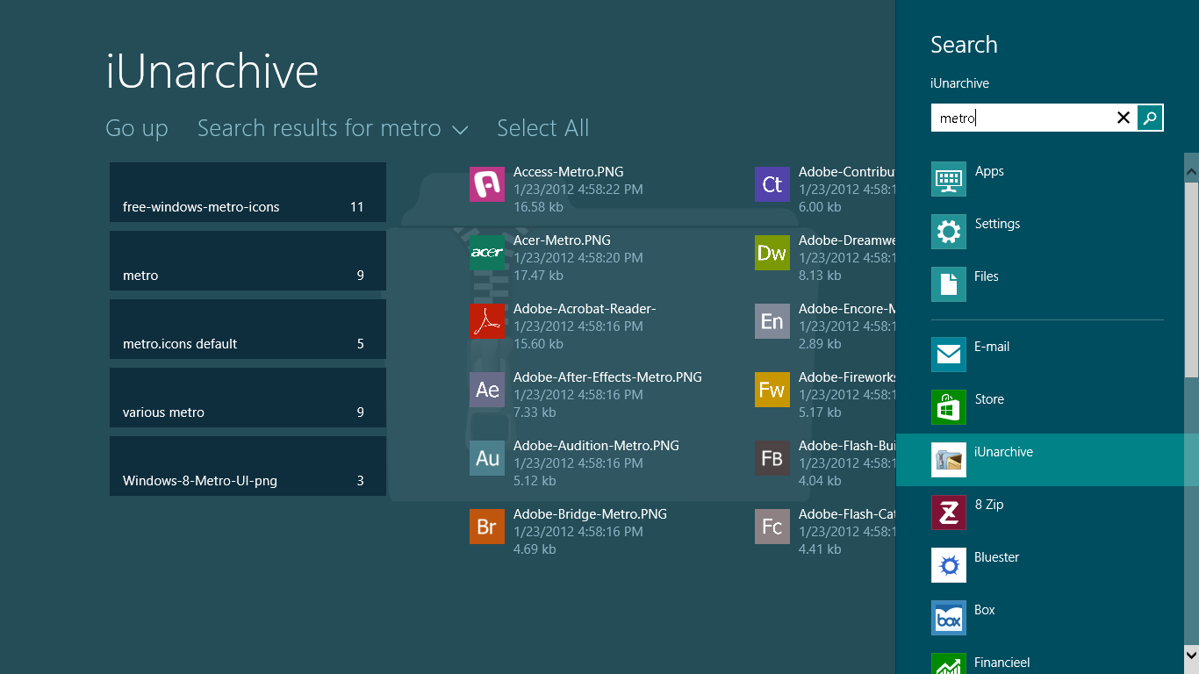The width and height of the screenshot is (1199, 674).
Task: Click the magnifier search button
Action: [x=1150, y=118]
